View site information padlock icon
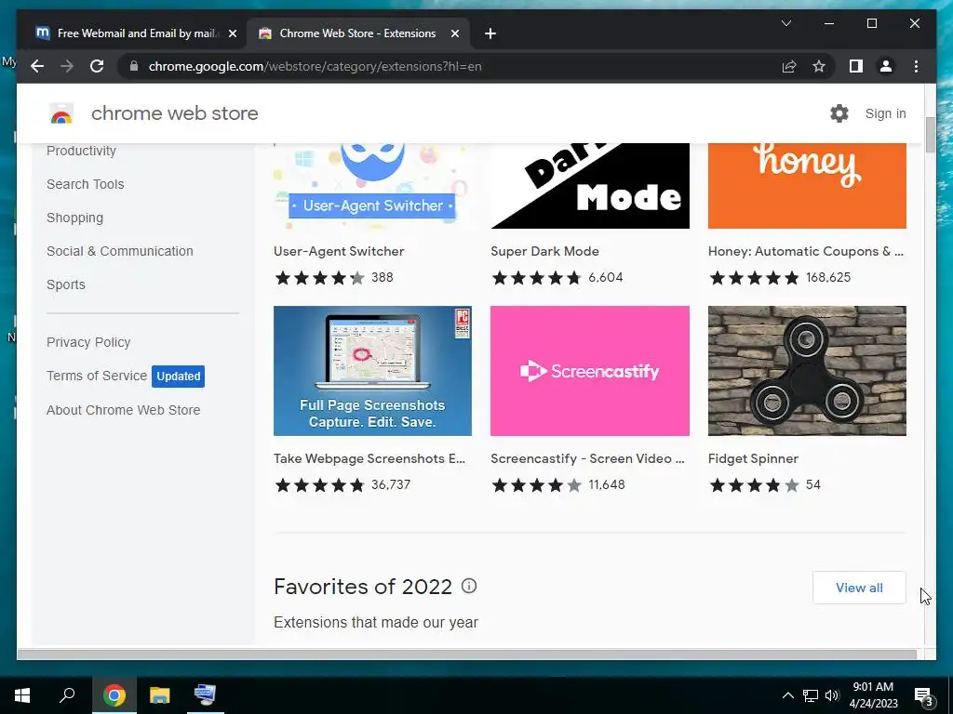This screenshot has width=953, height=714. point(134,66)
